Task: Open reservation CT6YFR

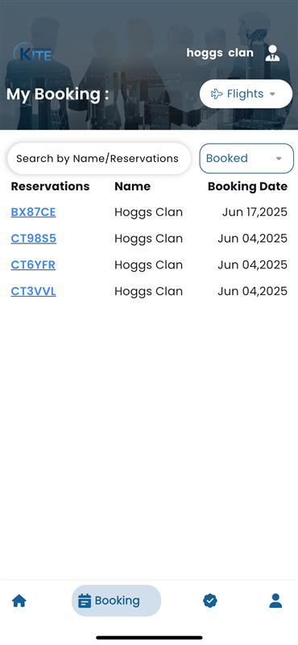Action: point(33,265)
